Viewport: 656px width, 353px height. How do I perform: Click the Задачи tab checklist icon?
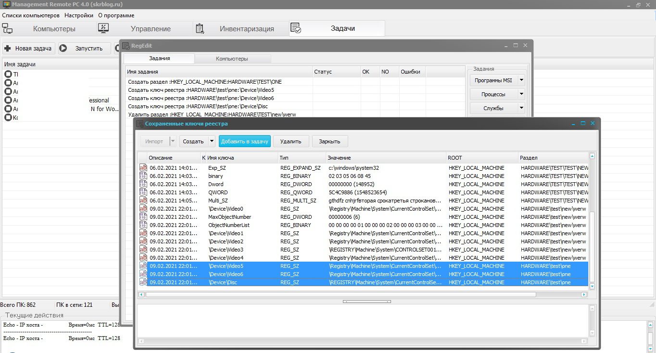[296, 28]
